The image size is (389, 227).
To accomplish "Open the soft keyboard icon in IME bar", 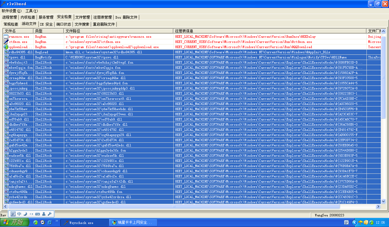I will coord(37,214).
